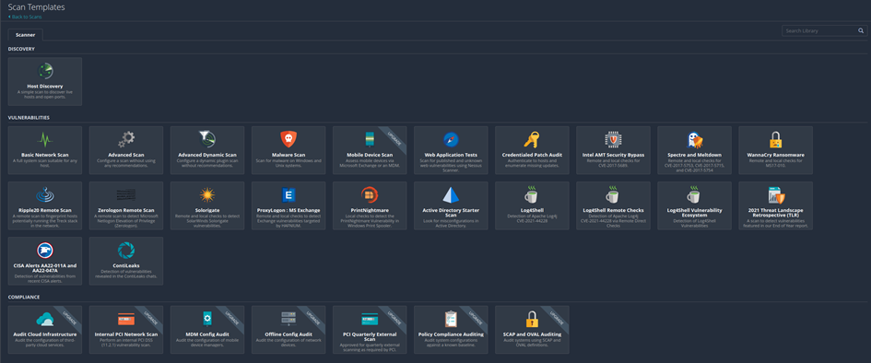Click the Advanced Scan label
This screenshot has height=363, width=871.
(126, 155)
